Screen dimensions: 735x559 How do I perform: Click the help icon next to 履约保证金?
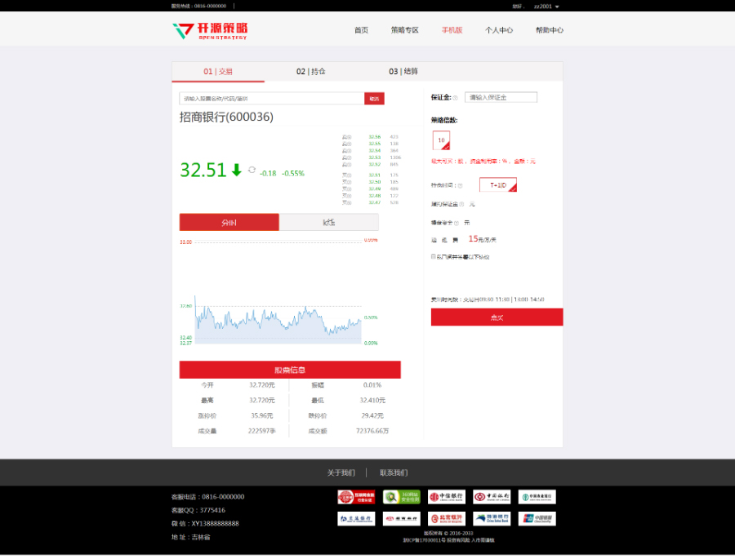coord(461,204)
